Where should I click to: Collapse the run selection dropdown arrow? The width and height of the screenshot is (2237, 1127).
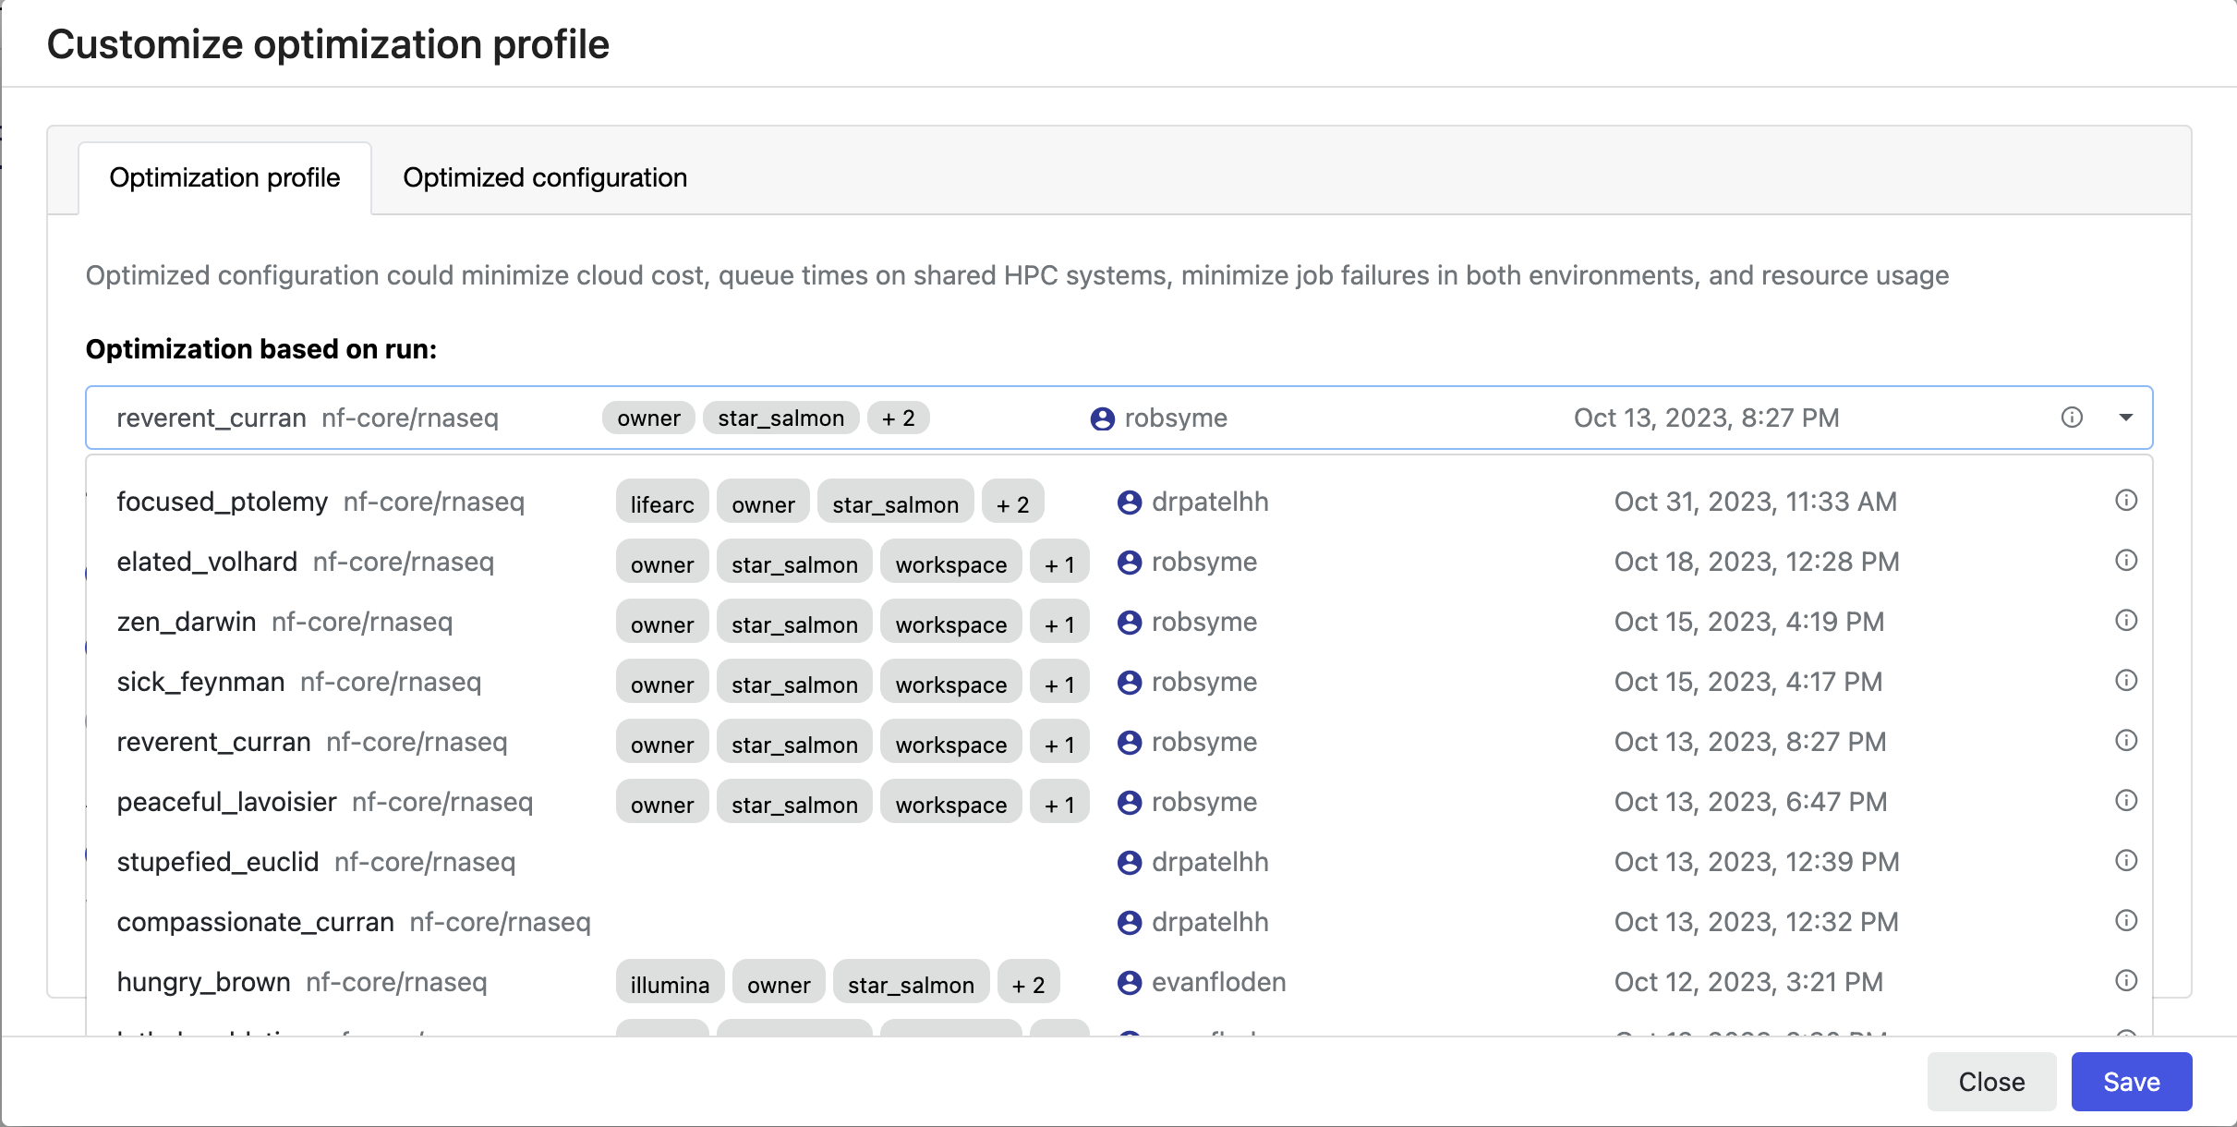(2125, 418)
